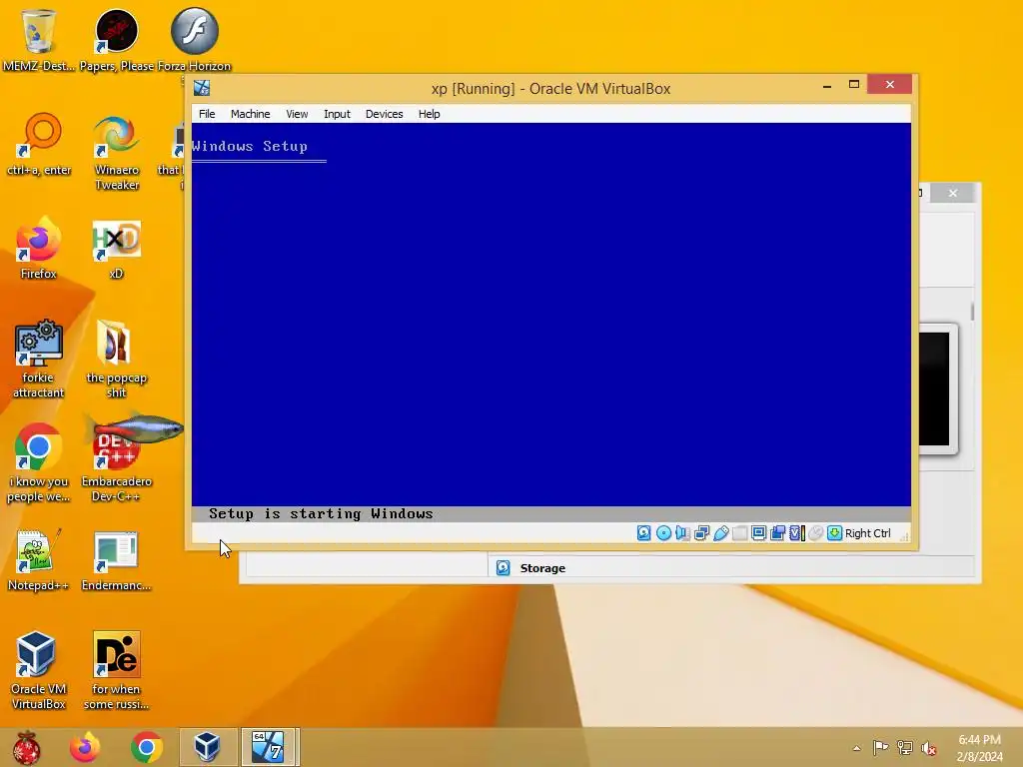Select the Embarcadero Dev-C++ shortcut
This screenshot has width=1023, height=767.
(x=117, y=463)
